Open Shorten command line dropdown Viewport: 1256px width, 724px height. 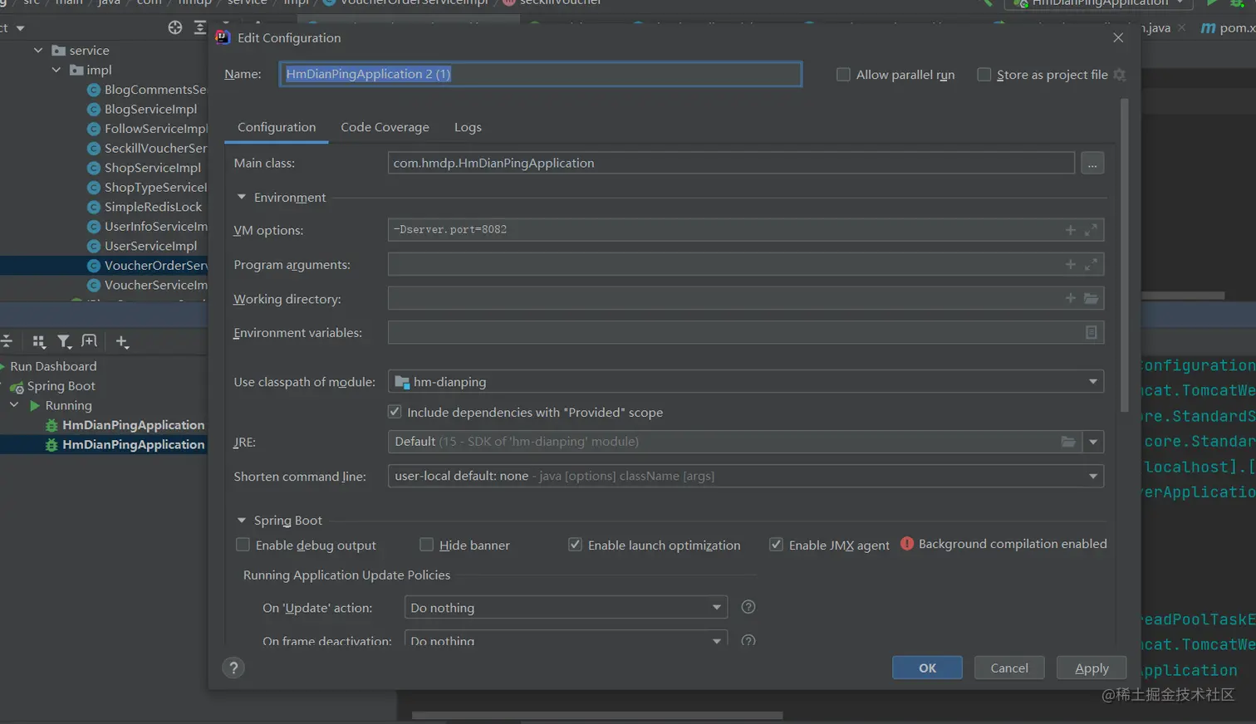pos(745,476)
